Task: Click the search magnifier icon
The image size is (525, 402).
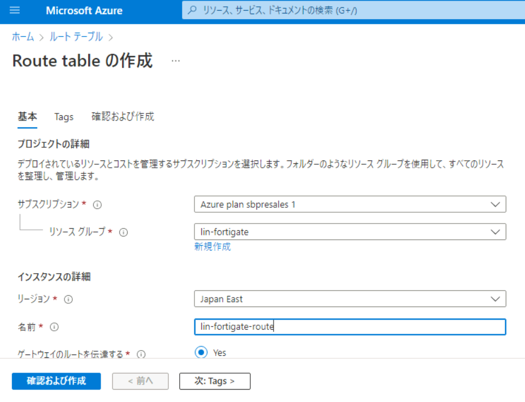Action: click(x=193, y=10)
